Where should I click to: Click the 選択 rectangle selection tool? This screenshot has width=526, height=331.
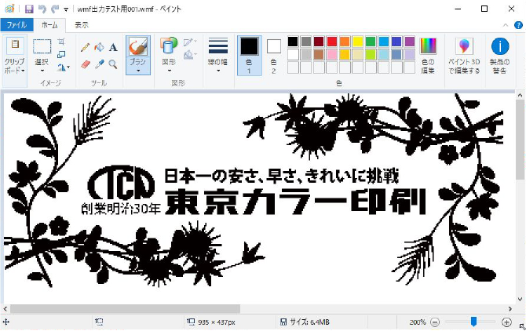pyautogui.click(x=42, y=46)
